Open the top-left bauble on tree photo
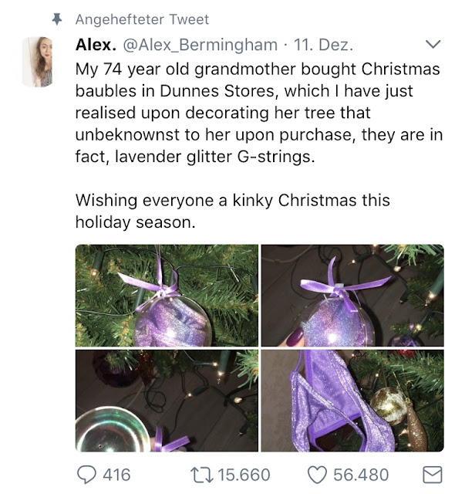Viewport: 455px width, 494px height. coord(167,295)
